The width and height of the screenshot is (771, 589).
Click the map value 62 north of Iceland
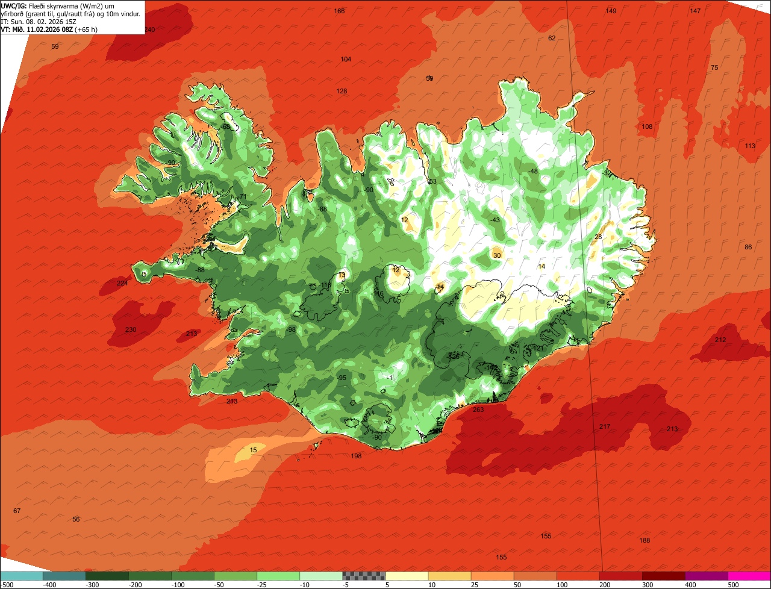(x=552, y=38)
